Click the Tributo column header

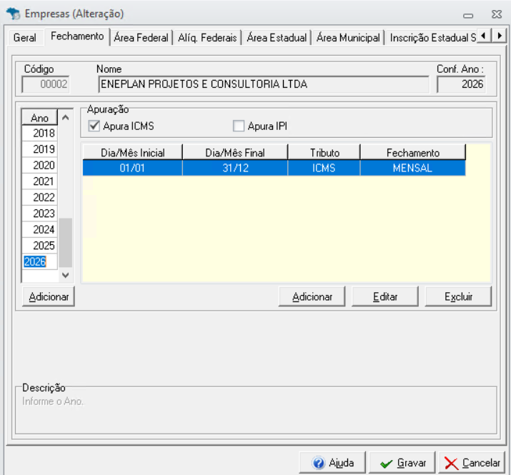[x=324, y=152]
